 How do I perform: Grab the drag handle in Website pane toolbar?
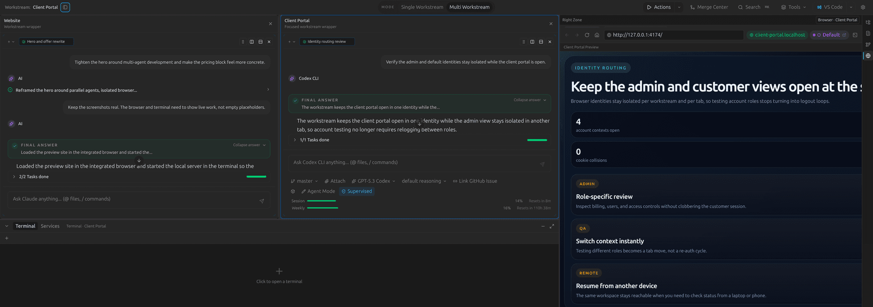pos(243,42)
